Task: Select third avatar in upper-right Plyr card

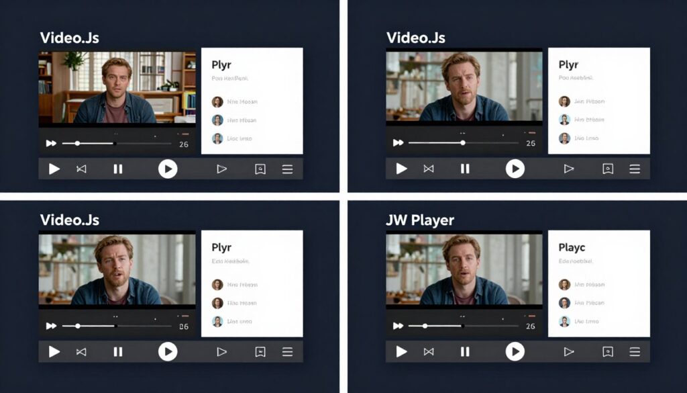Action: [x=564, y=138]
